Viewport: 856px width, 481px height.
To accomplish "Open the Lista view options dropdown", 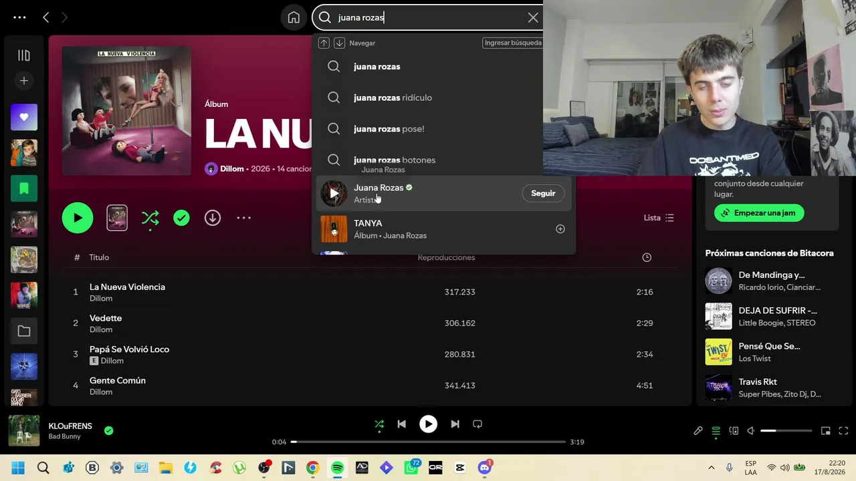I will click(x=659, y=218).
